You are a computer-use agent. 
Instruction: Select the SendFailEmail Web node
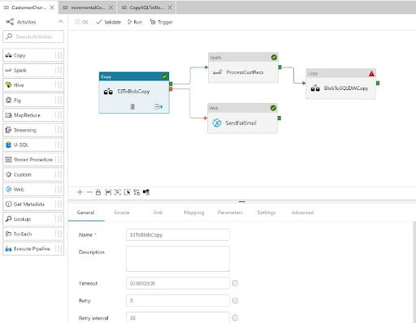pyautogui.click(x=242, y=118)
